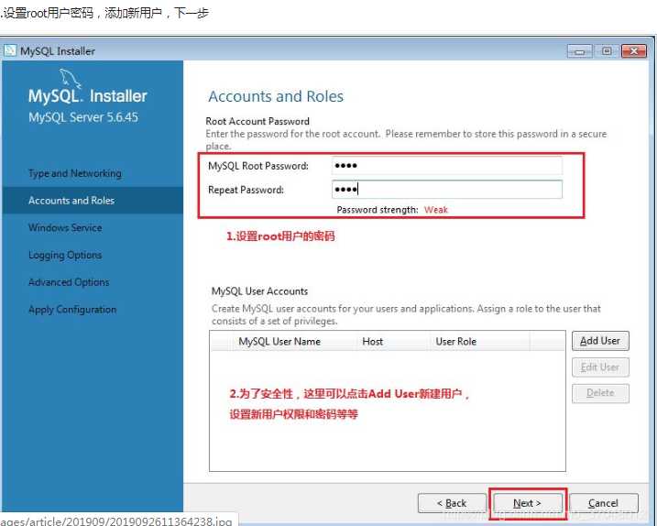The width and height of the screenshot is (657, 526).
Task: Click the Accounts and Roles heading
Action: coord(276,96)
